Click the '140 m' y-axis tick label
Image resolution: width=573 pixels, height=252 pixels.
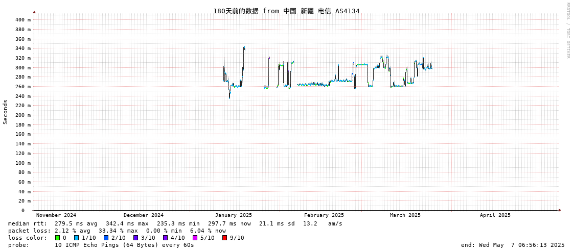click(x=23, y=144)
